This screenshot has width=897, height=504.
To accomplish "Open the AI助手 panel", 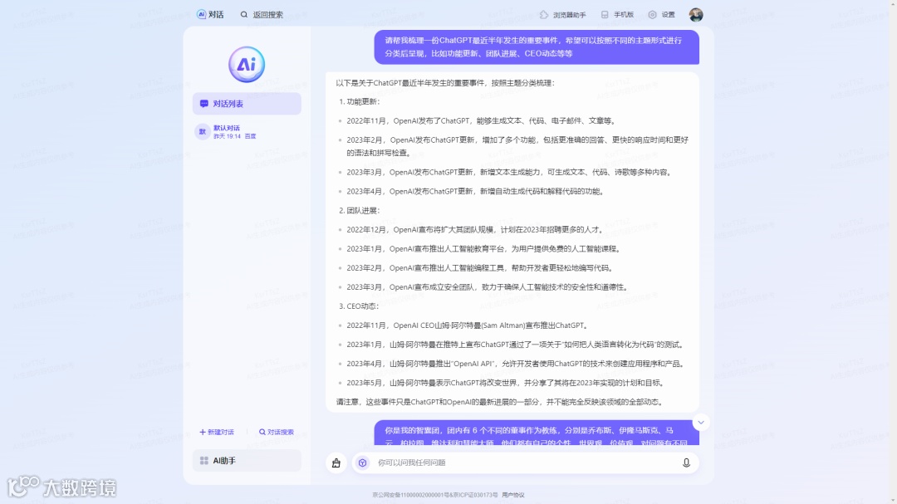I will coord(247,461).
